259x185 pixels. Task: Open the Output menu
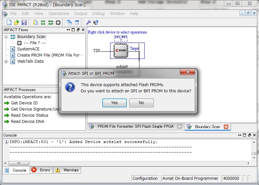[80, 14]
